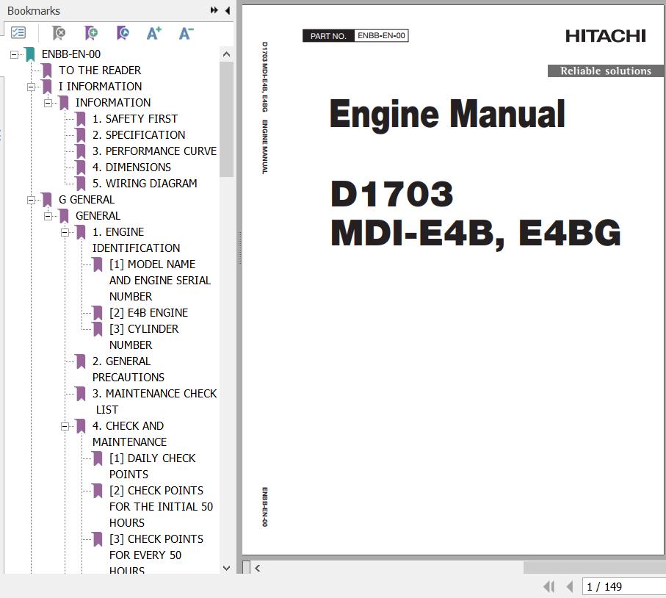The width and height of the screenshot is (666, 598).
Task: Open the 1. SAFETY FIRST bookmark
Action: click(x=134, y=118)
